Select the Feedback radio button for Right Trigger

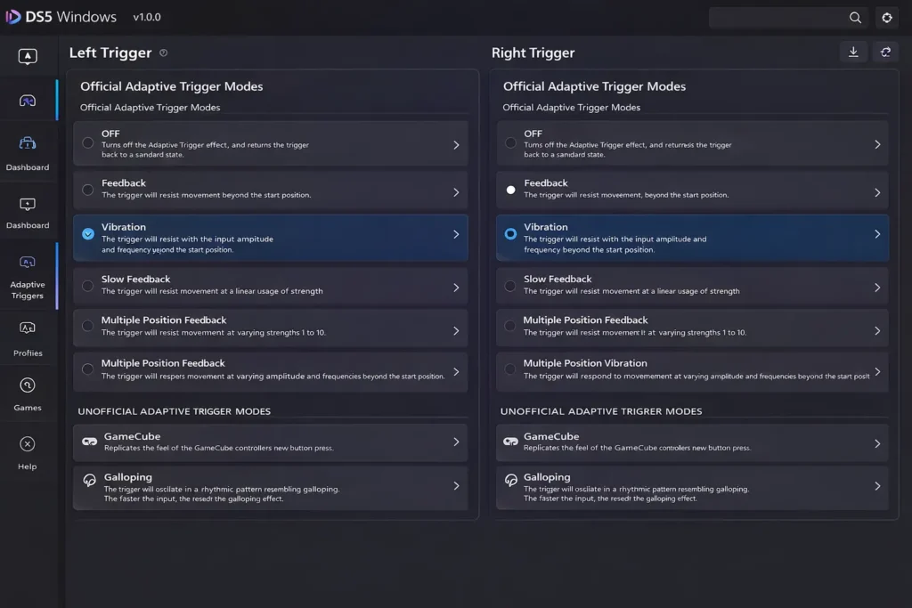(510, 190)
